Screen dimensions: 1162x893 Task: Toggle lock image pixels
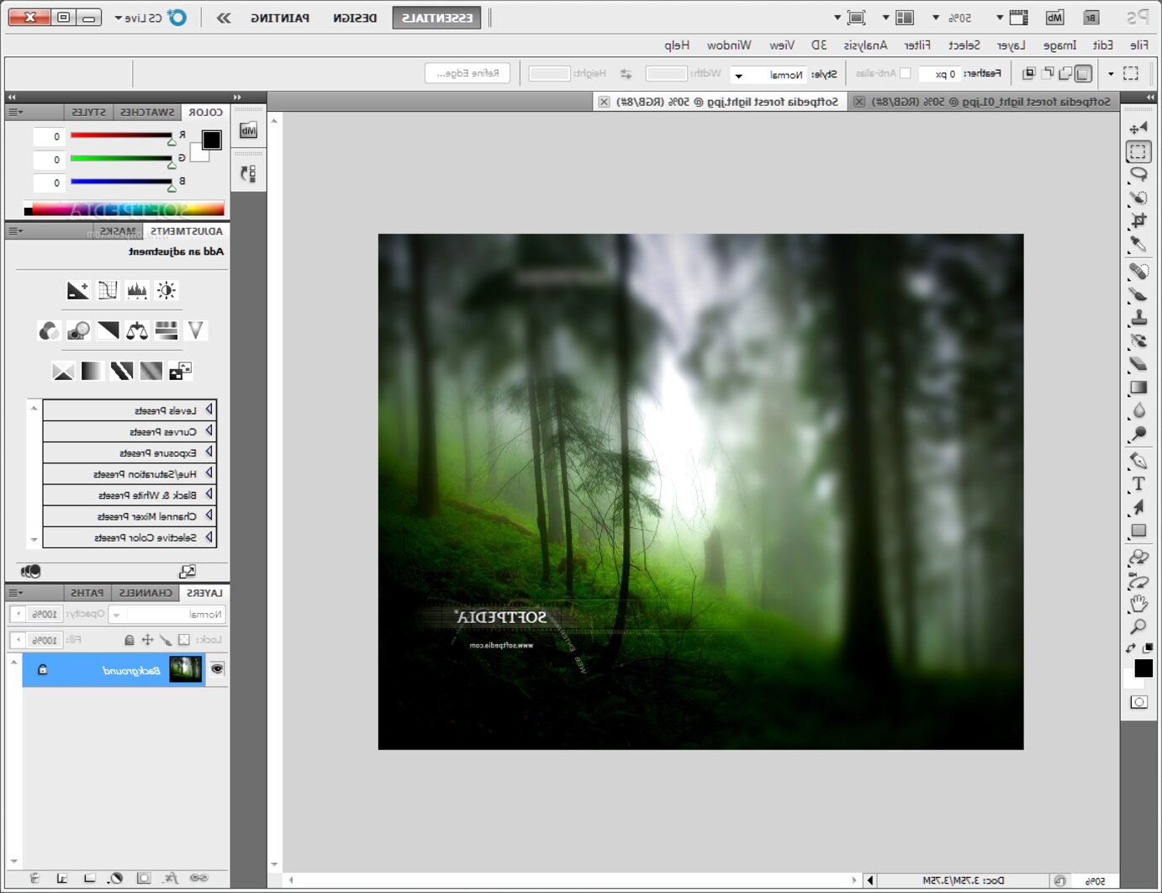166,640
